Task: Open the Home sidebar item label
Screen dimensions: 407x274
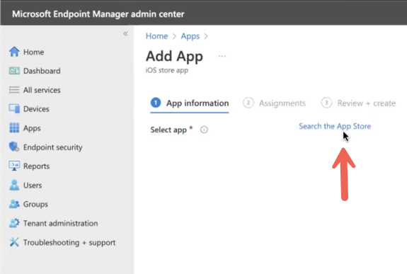Action: pos(33,52)
